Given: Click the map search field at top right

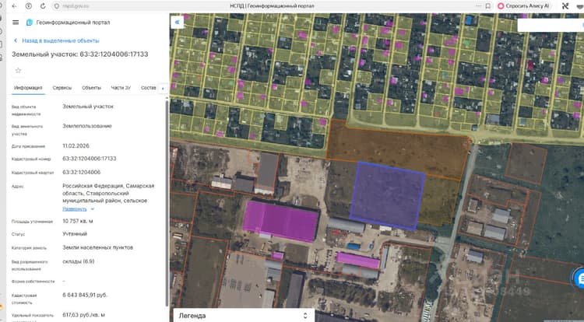Looking at the screenshot, I should pos(551,25).
